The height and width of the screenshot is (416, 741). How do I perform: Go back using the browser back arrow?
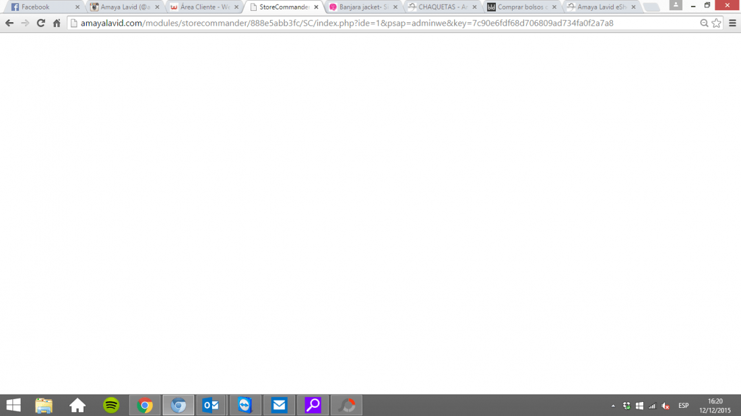[x=9, y=23]
